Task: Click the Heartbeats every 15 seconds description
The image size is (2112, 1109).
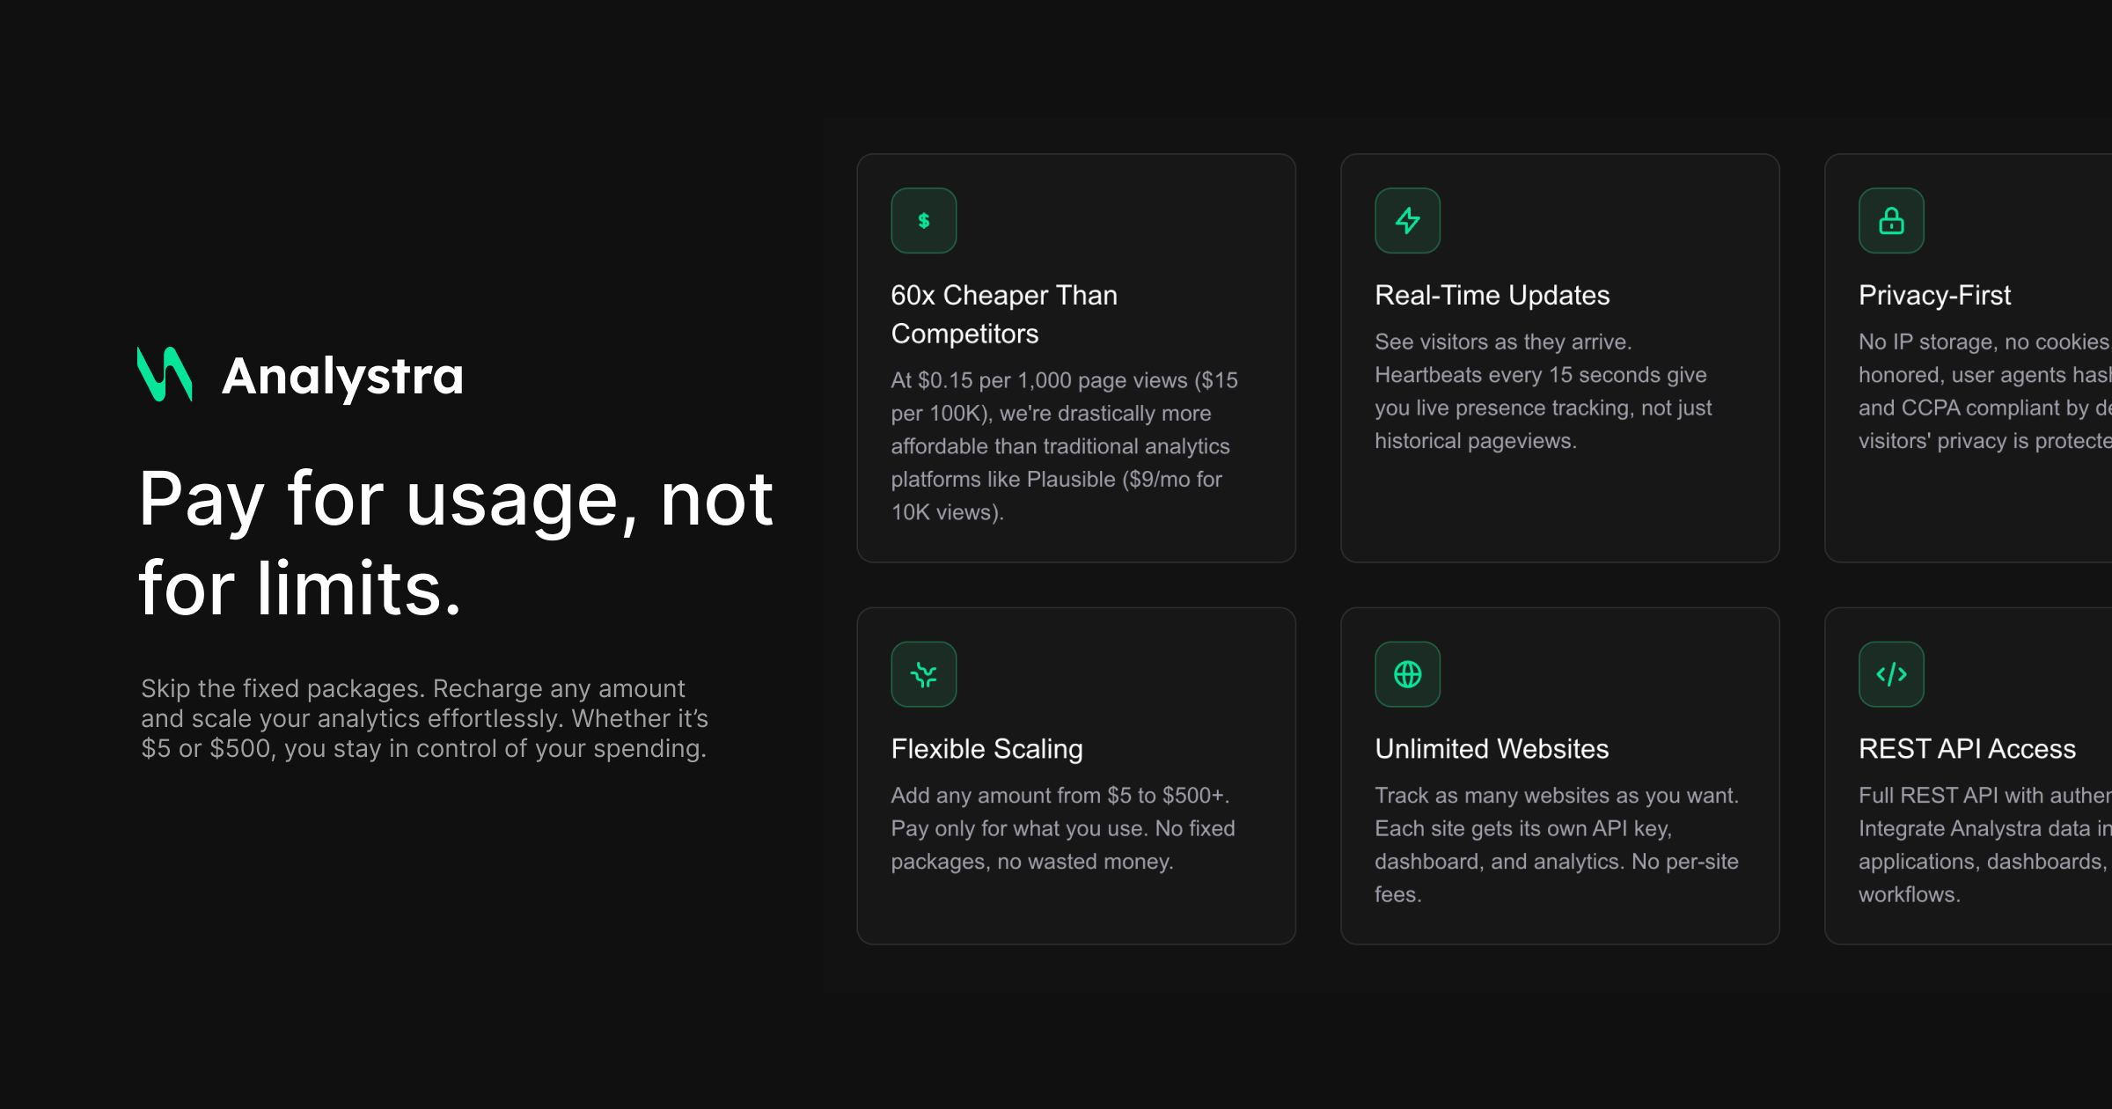Action: (1543, 392)
